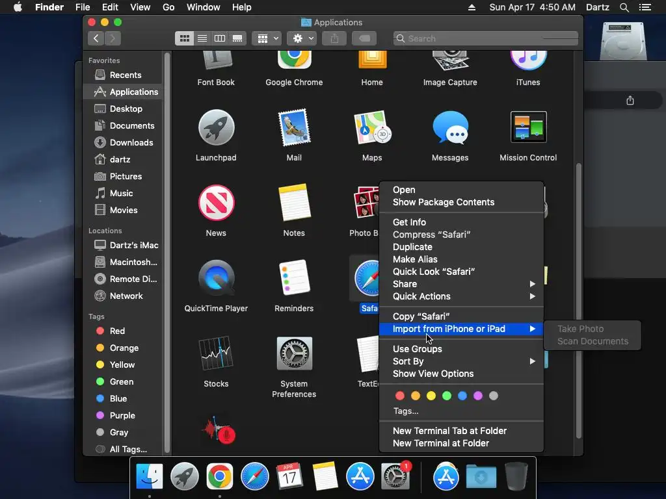Select the Google Chrome icon in Applications window
The image size is (666, 499).
click(294, 59)
